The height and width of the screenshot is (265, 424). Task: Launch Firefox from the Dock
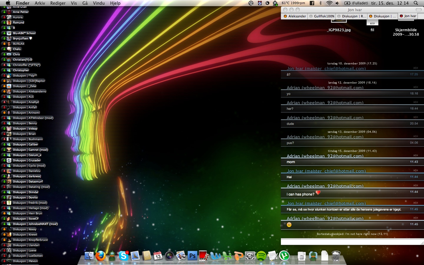tap(100, 256)
